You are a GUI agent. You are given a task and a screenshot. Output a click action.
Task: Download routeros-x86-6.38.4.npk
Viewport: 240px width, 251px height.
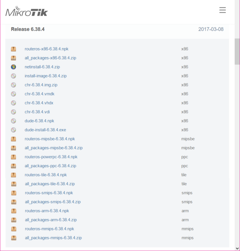pyautogui.click(x=47, y=49)
